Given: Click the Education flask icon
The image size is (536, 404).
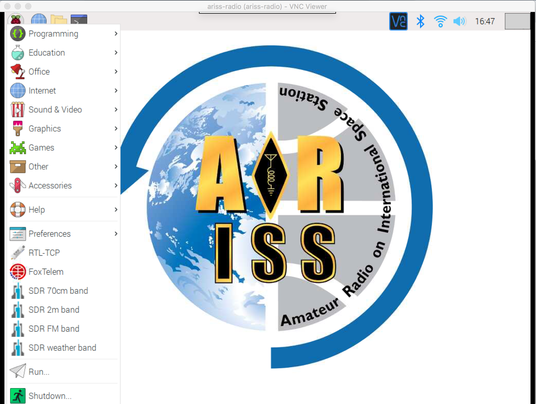Looking at the screenshot, I should tap(18, 52).
